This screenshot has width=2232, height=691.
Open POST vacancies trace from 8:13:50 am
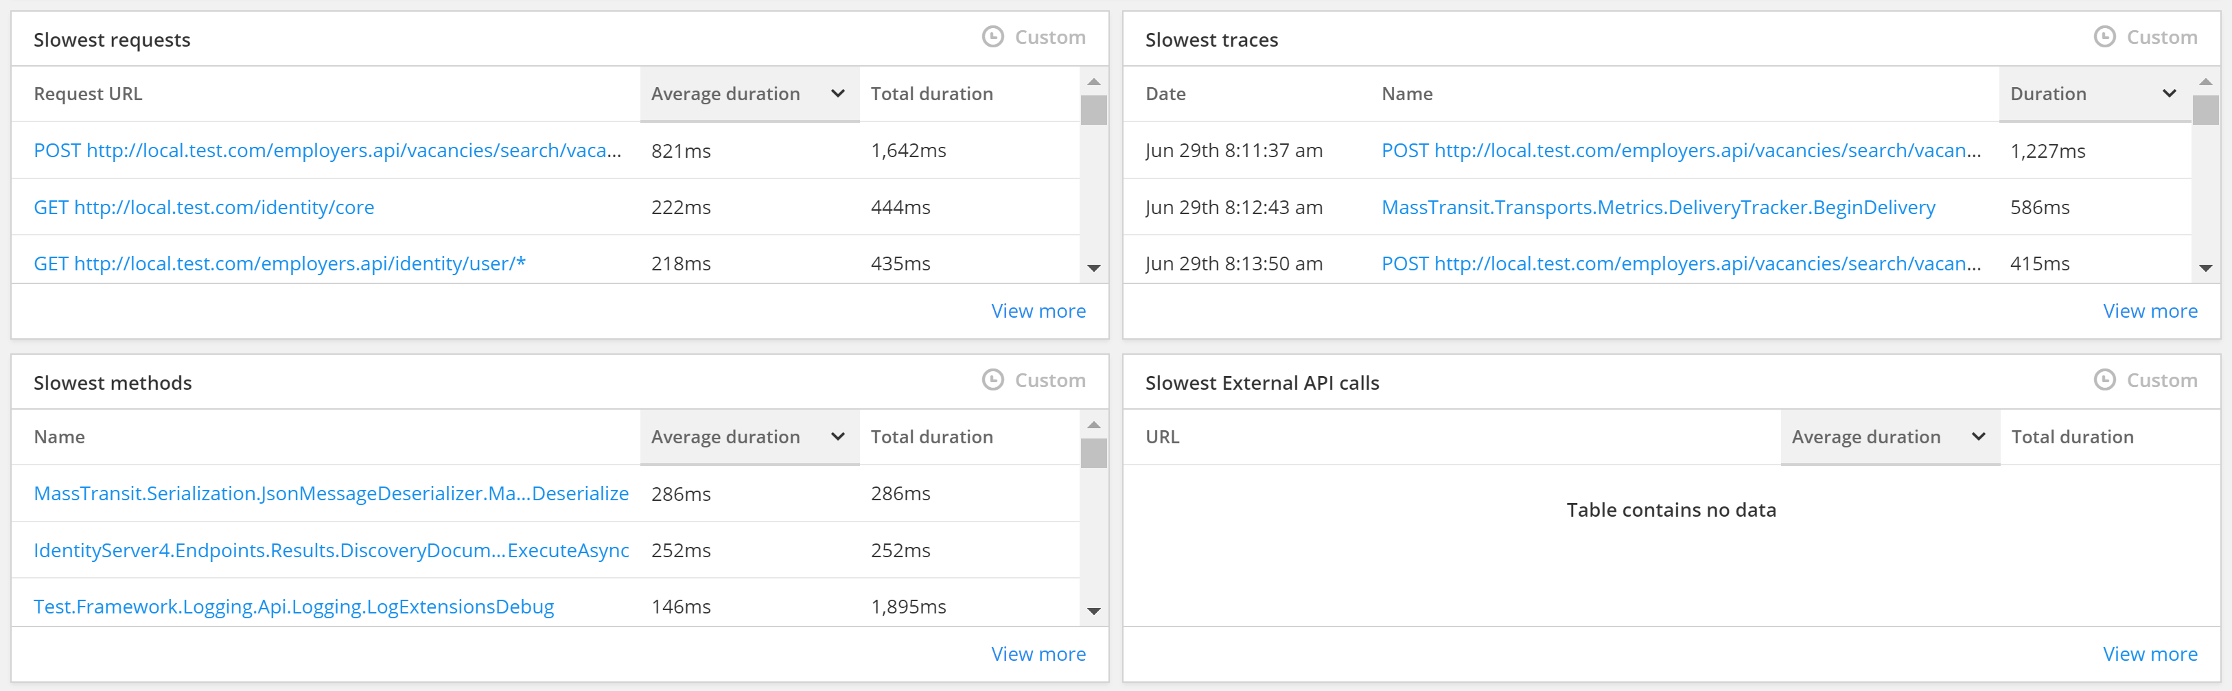1681,263
